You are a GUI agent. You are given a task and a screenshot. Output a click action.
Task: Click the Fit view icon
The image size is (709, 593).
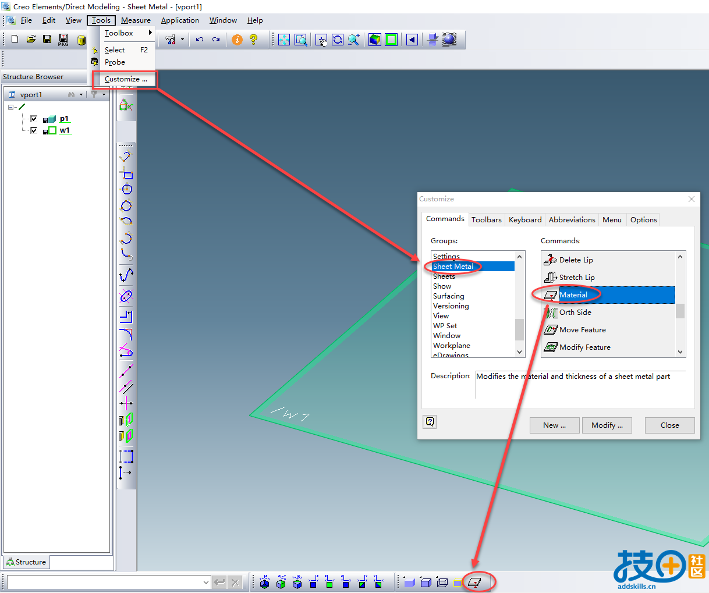tap(284, 40)
